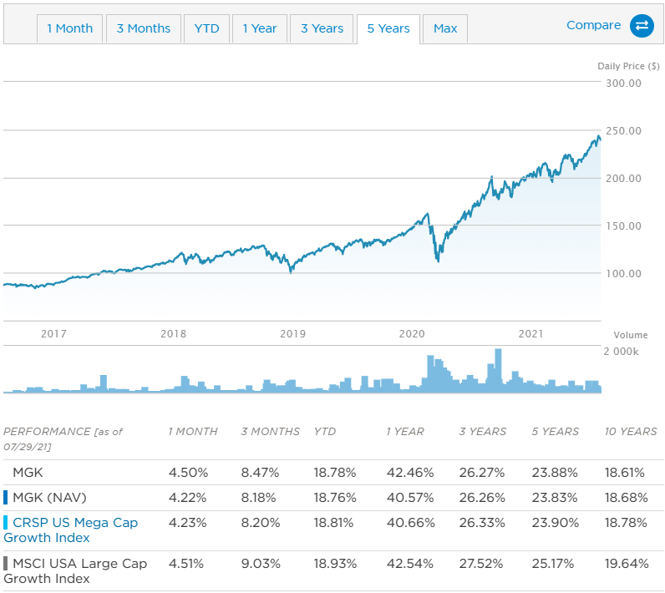Click MGK (NAV) 1 month value 4.22%

[187, 497]
